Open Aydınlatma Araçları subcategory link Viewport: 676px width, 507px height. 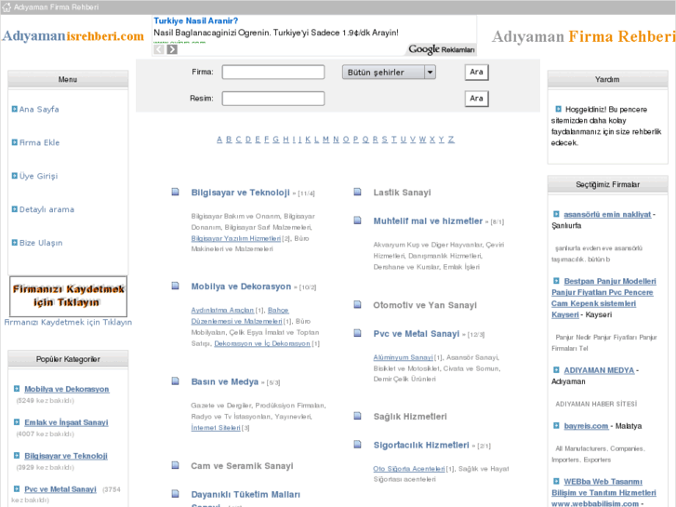click(222, 310)
